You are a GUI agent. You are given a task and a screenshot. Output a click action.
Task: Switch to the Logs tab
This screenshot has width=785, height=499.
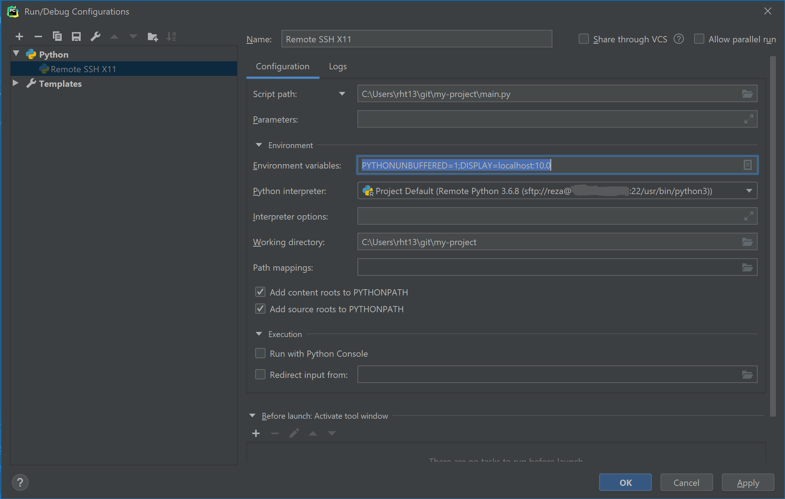click(338, 66)
